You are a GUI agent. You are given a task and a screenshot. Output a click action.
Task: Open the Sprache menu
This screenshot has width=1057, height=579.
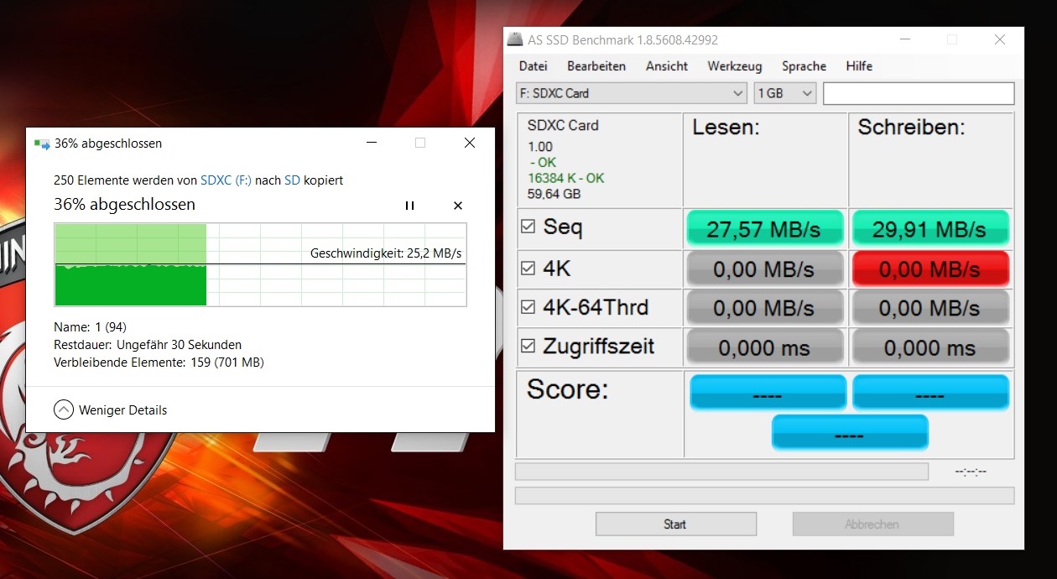[804, 66]
